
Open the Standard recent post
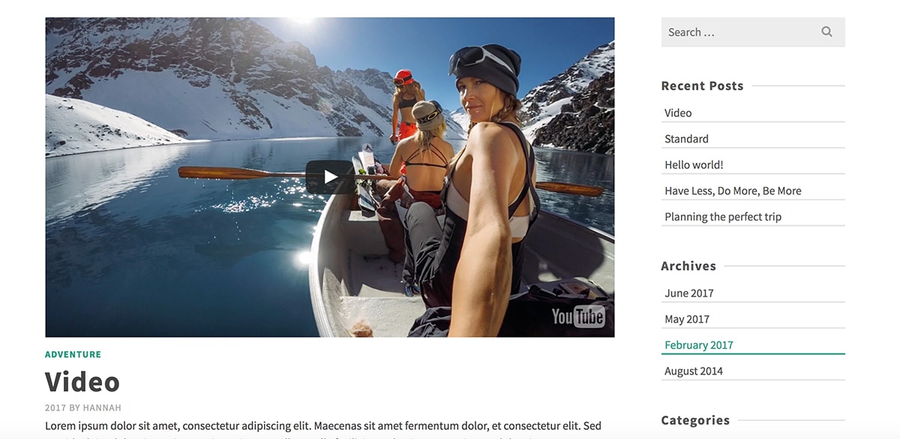tap(686, 139)
